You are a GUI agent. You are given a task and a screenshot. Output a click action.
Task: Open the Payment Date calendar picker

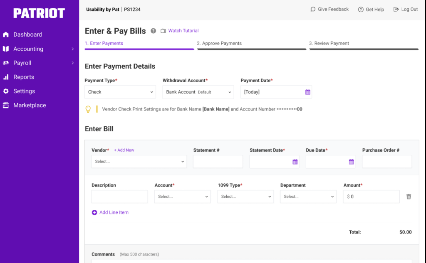[307, 92]
